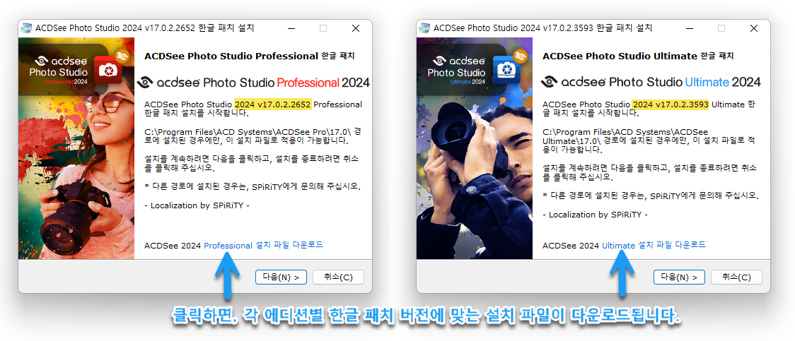Viewport: 795px width, 341px height.
Task: Click 'Localization by SPiRiTY' in Professional installer
Action: click(x=197, y=205)
